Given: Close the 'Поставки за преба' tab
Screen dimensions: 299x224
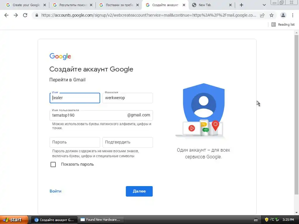Looking at the screenshot, I should [x=138, y=5].
